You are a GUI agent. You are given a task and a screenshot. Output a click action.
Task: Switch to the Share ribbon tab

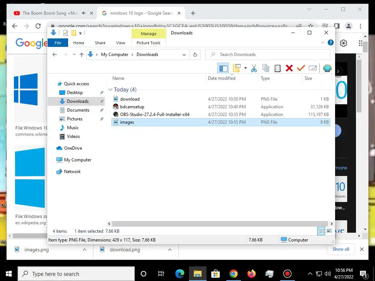coord(100,43)
